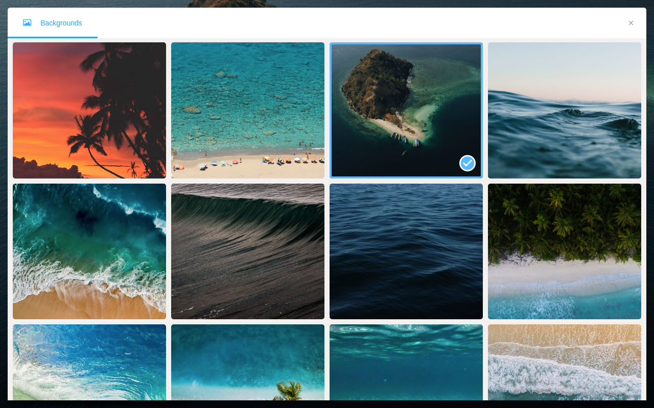
Task: Select the aerial surf on orange sand background
Action: 89,251
